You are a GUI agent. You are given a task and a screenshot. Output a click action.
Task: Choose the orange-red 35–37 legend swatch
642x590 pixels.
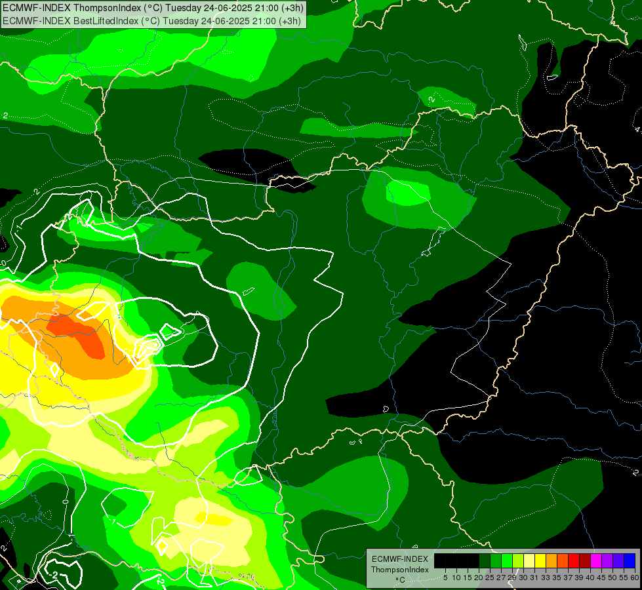tap(563, 560)
